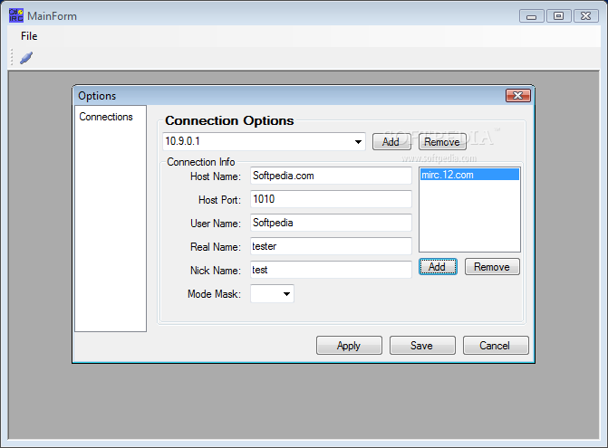Open the File menu
The height and width of the screenshot is (448, 608).
coord(29,36)
